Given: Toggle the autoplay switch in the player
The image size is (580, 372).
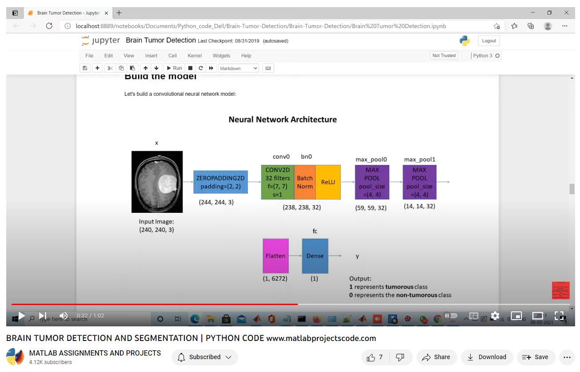Looking at the screenshot, I should point(451,316).
